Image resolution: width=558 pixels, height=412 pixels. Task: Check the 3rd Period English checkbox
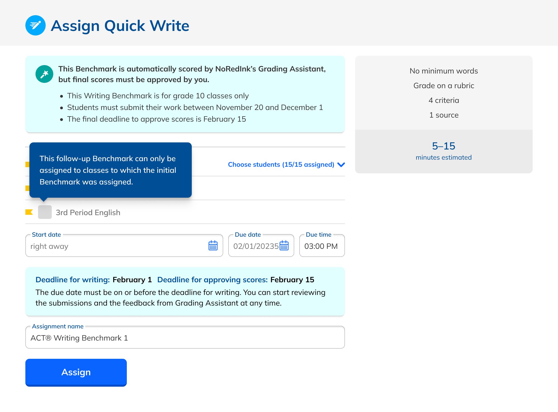[45, 212]
